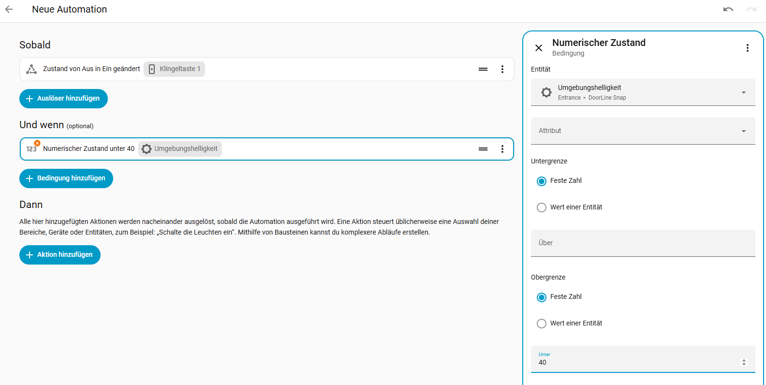Viewport: 766px width, 385px height.
Task: Open three-dot menu of the Klingeltaste trigger row
Action: 502,69
